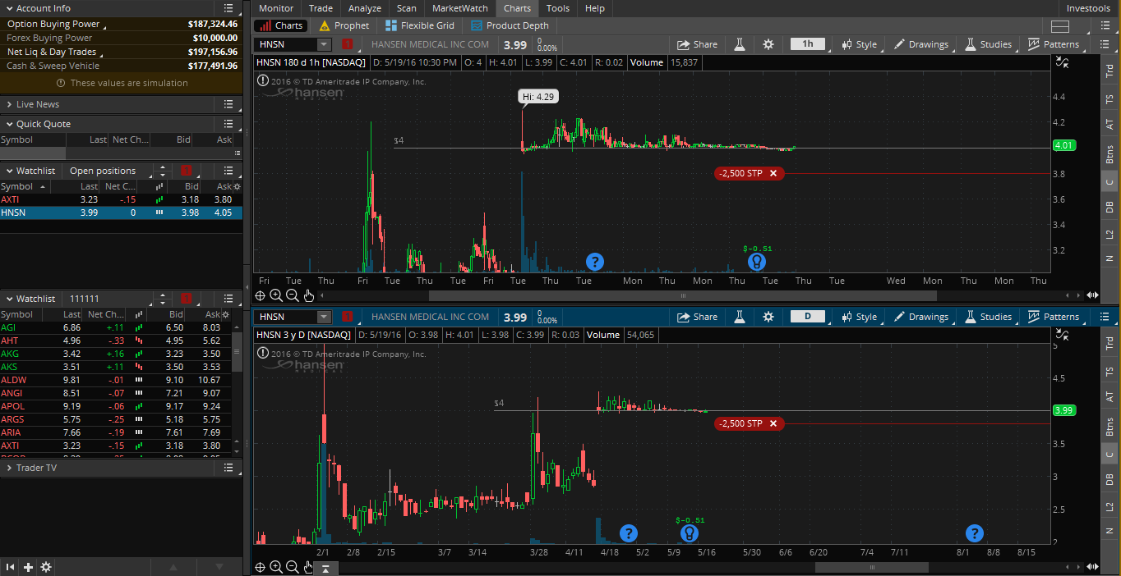This screenshot has height=576, width=1121.
Task: Click question mark icon near 8/1 on lower chart
Action: [x=974, y=533]
